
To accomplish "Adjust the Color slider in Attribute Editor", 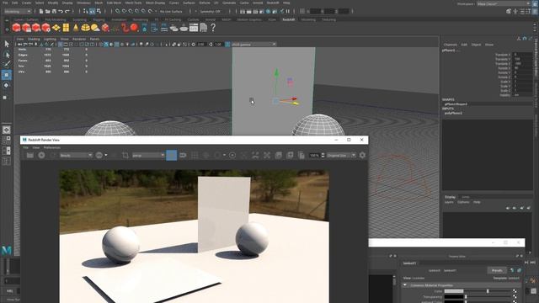I will [x=488, y=291].
